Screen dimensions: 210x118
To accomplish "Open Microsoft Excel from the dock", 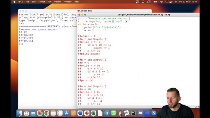I will [x=93, y=113].
